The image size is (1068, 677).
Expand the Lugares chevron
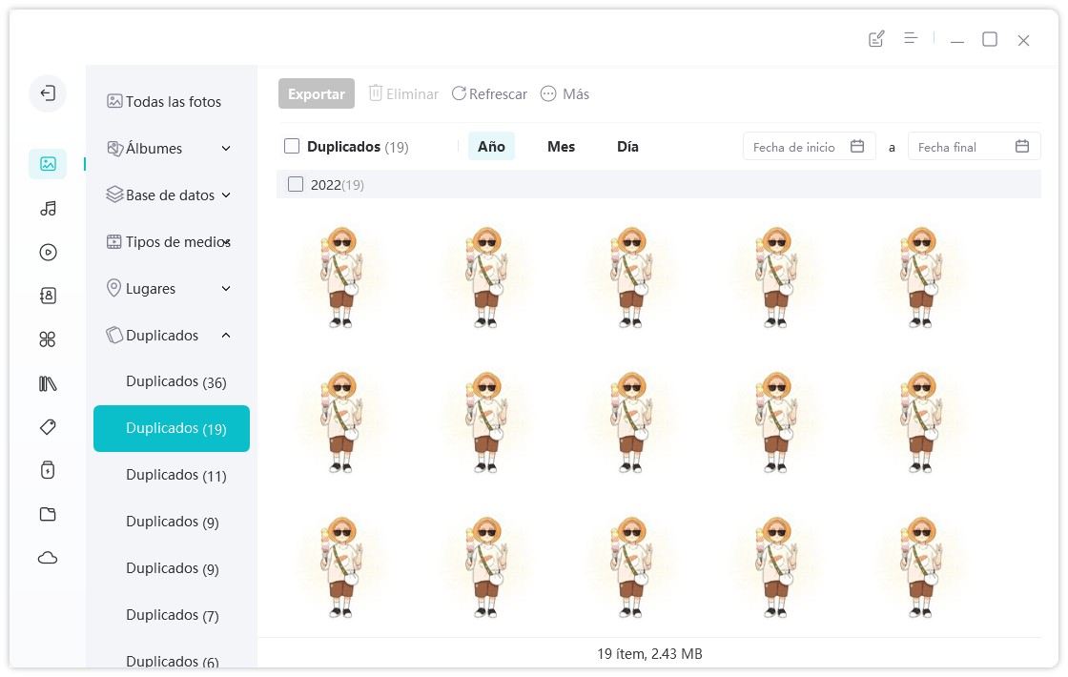click(226, 289)
